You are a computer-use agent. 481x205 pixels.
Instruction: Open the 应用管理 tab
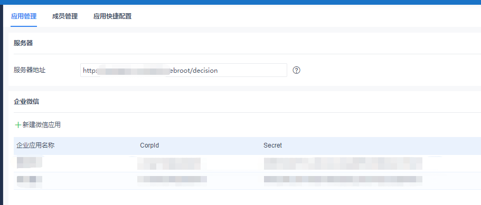[24, 16]
